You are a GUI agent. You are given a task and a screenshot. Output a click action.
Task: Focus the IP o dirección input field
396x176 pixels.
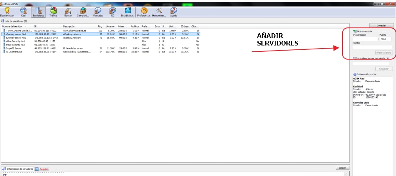point(365,39)
